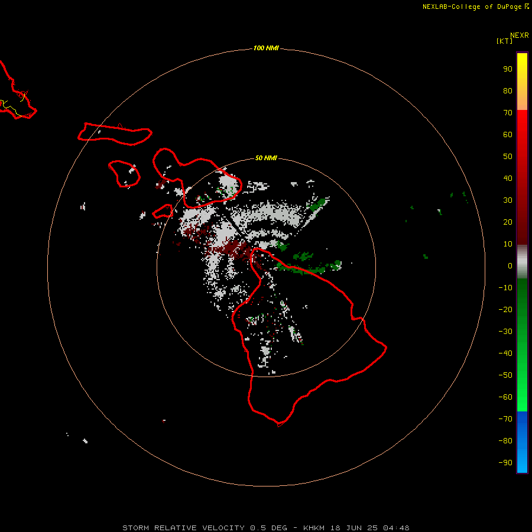Click the -30 value on the velocity scale
532x532 pixels.
pos(505,332)
